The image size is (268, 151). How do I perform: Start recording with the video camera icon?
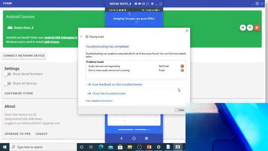point(139,4)
